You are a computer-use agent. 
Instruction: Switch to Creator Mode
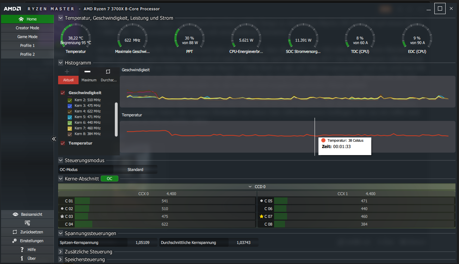[x=27, y=28]
